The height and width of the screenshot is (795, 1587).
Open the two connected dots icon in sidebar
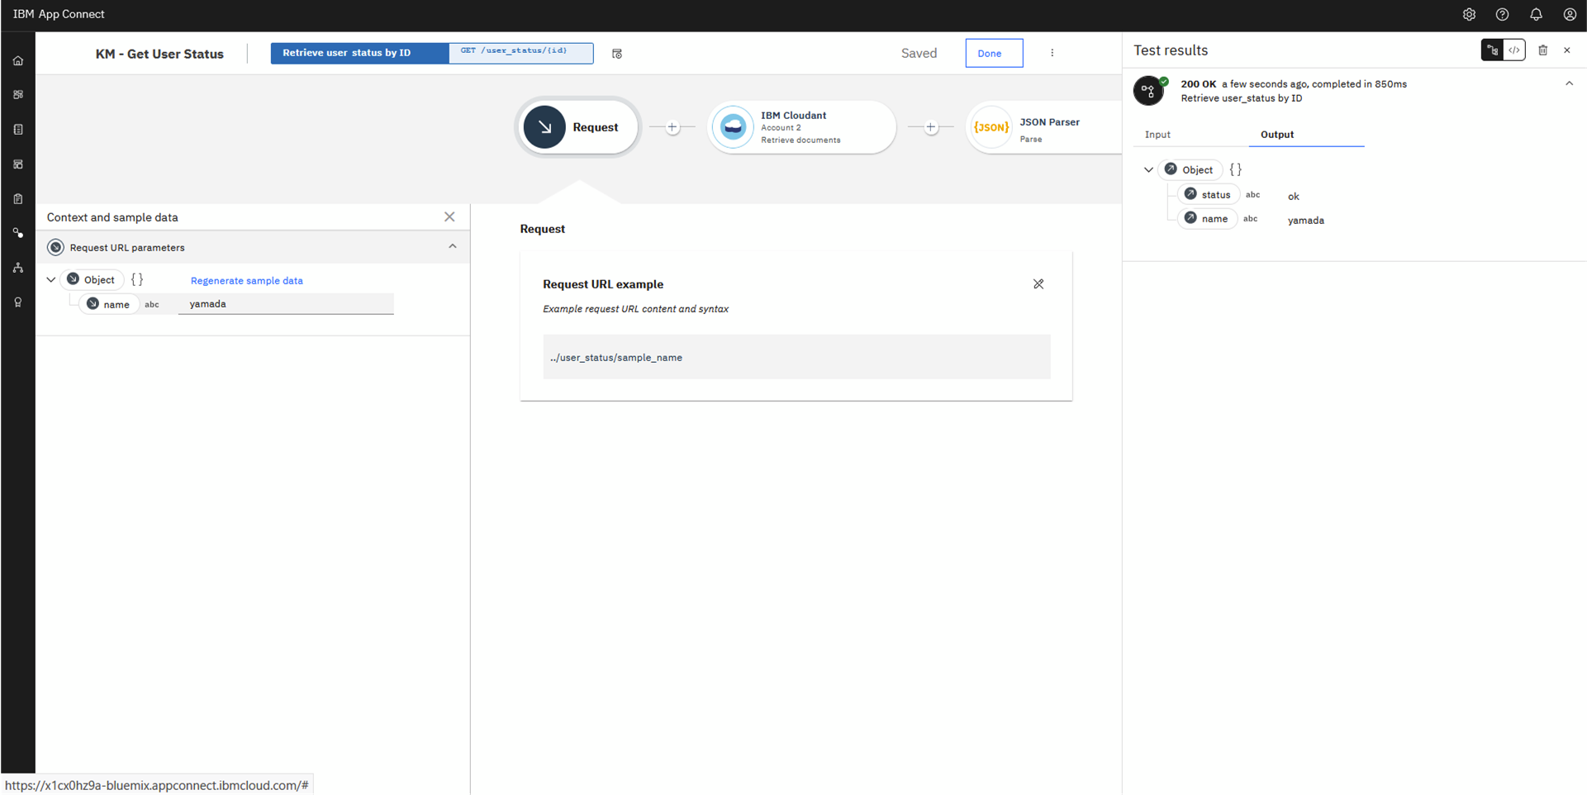(18, 233)
